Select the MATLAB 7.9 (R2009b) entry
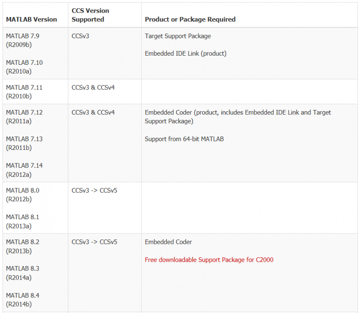The width and height of the screenshot is (360, 313). 23,40
